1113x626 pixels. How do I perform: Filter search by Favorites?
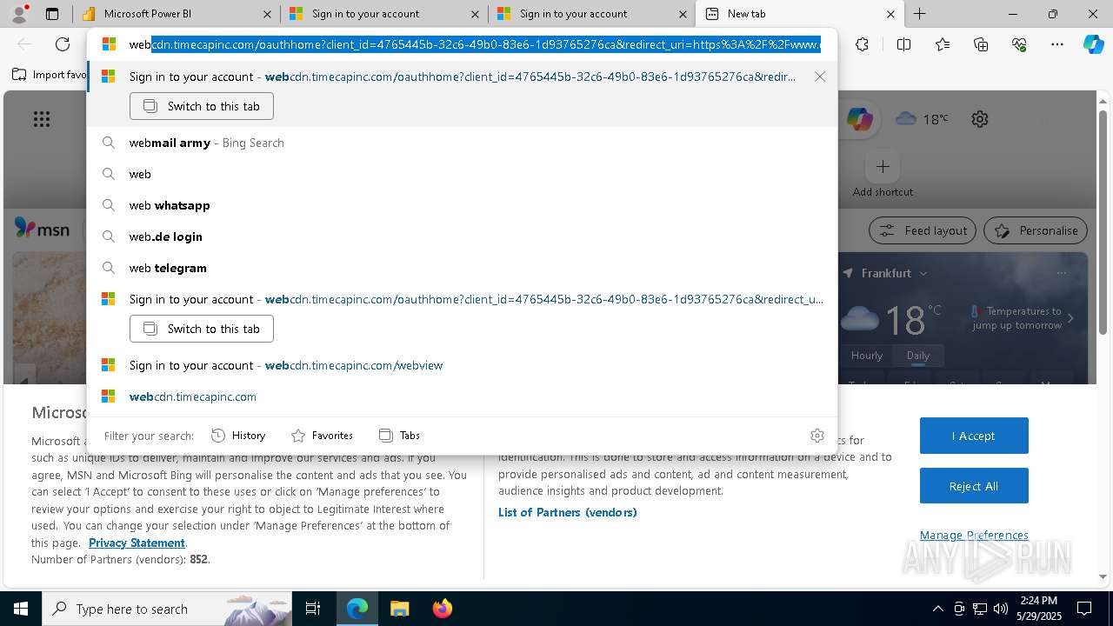(322, 435)
